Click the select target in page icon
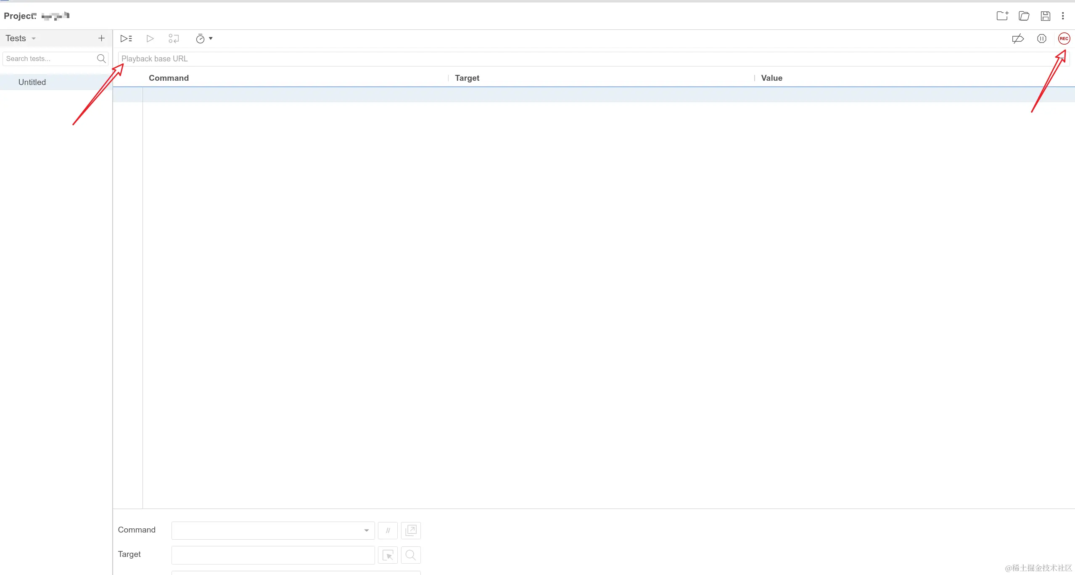The height and width of the screenshot is (575, 1075). pos(388,555)
